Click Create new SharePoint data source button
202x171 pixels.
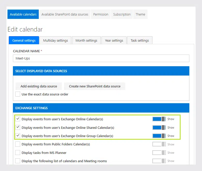[x=95, y=86]
